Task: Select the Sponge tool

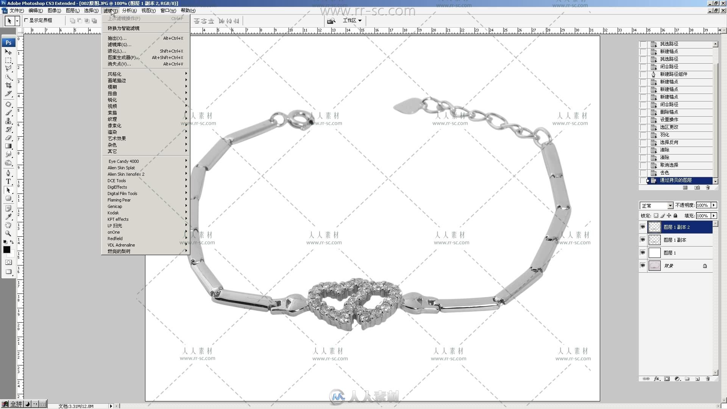Action: 8,162
